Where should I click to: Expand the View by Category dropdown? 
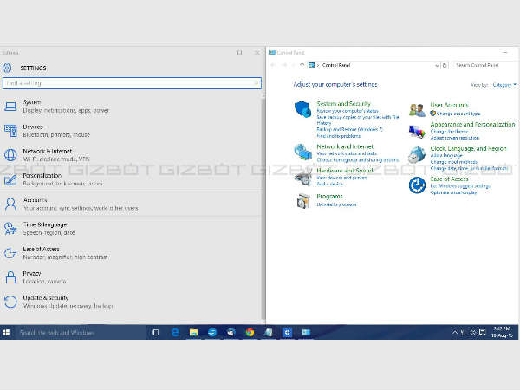pyautogui.click(x=503, y=85)
